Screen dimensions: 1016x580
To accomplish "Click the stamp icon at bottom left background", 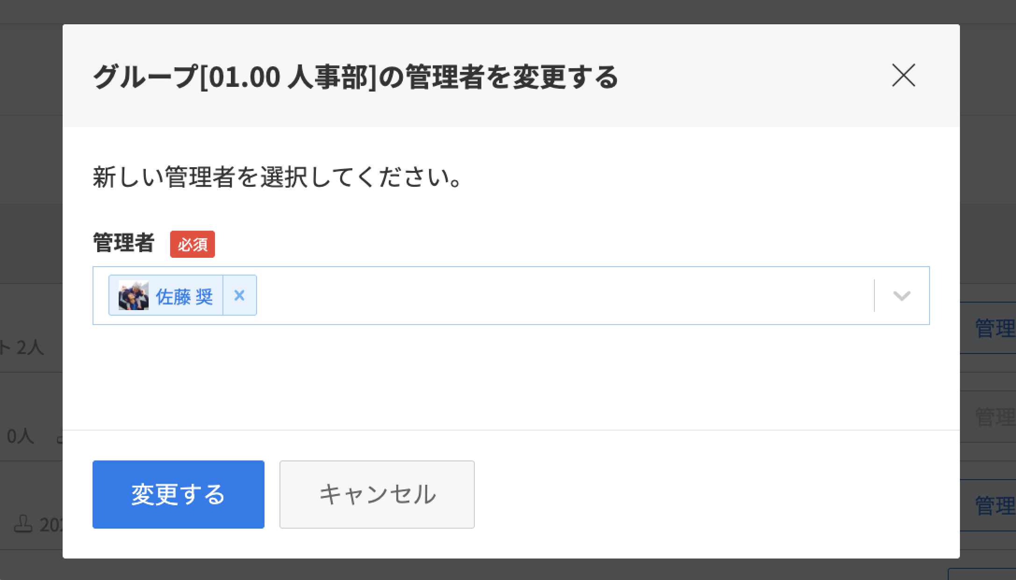I will [x=23, y=524].
